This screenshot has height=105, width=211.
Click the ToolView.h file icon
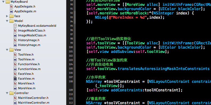15,55
